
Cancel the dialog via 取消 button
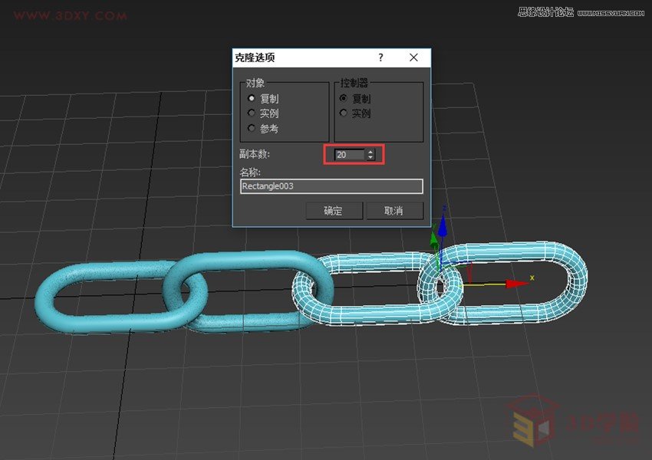[x=395, y=211]
